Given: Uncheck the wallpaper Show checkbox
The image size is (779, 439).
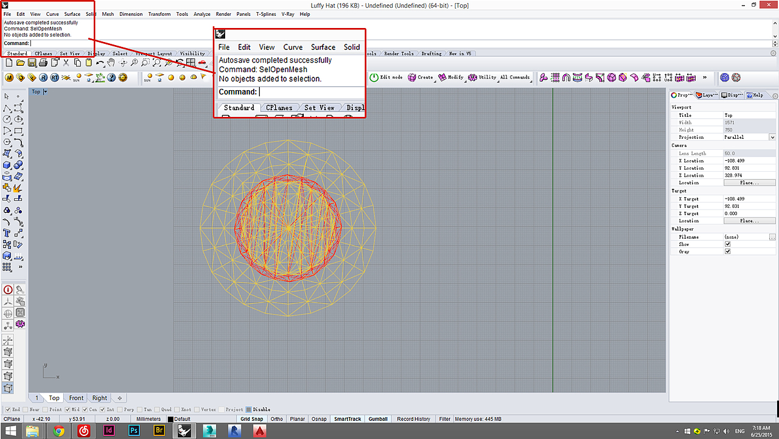Looking at the screenshot, I should pos(728,244).
